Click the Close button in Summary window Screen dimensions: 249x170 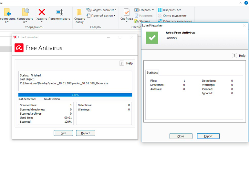coord(181,136)
